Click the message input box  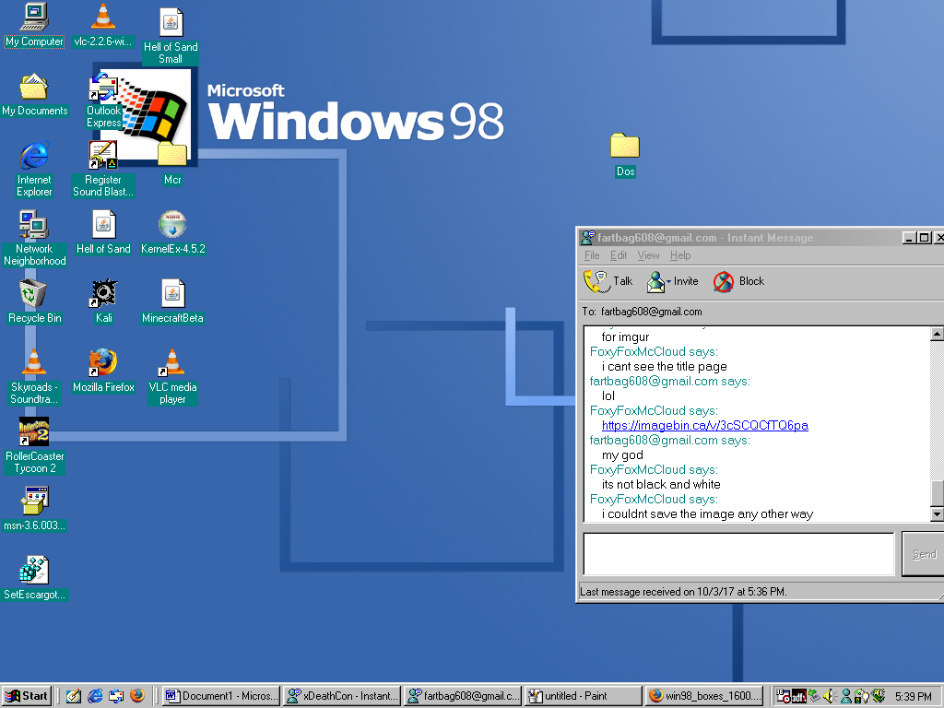738,554
